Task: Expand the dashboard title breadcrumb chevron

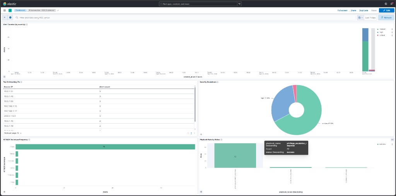Action: click(58, 10)
